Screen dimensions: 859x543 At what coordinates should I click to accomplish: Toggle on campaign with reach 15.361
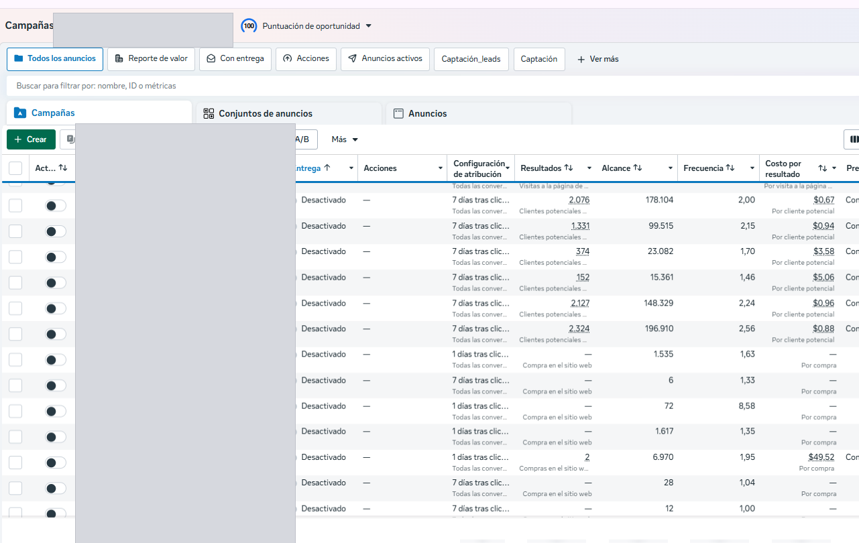click(56, 283)
